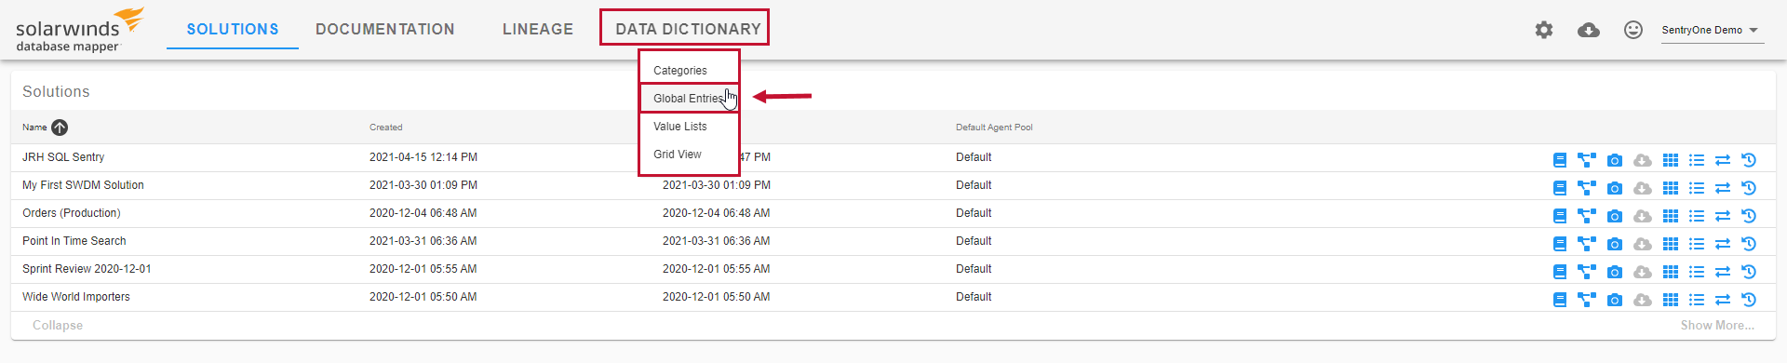Click list icon for Sprint Review 2020-12-01
1787x363 pixels.
[1697, 272]
